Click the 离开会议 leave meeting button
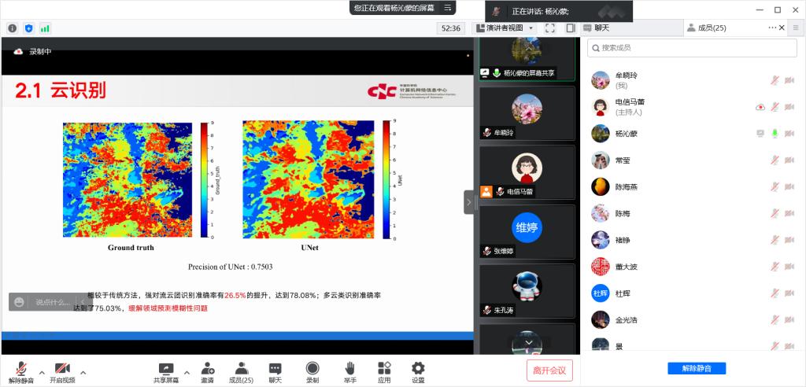Image resolution: width=806 pixels, height=387 pixels. [x=549, y=370]
